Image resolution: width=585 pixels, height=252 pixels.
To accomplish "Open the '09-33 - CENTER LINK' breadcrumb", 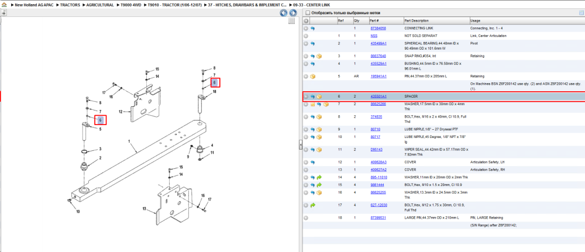I will coord(312,6).
